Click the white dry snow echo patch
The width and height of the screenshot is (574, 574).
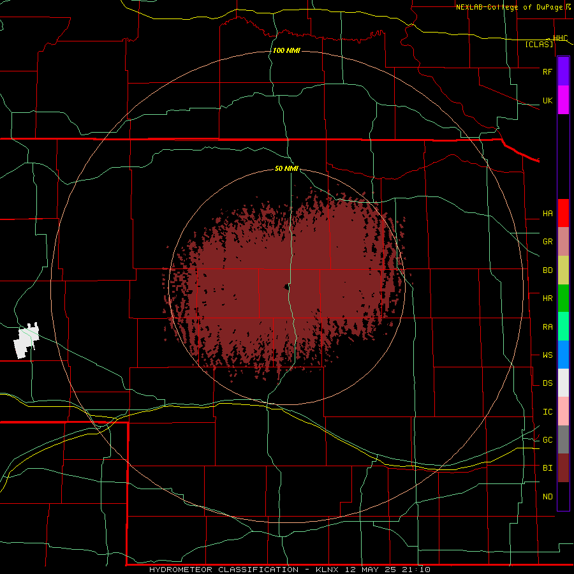26,340
